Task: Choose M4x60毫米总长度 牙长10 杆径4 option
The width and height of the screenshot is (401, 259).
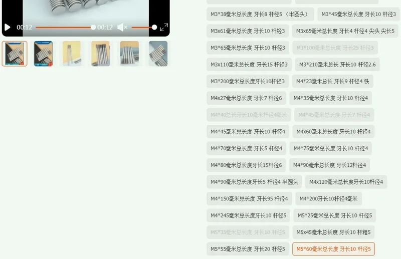Action: point(333,131)
